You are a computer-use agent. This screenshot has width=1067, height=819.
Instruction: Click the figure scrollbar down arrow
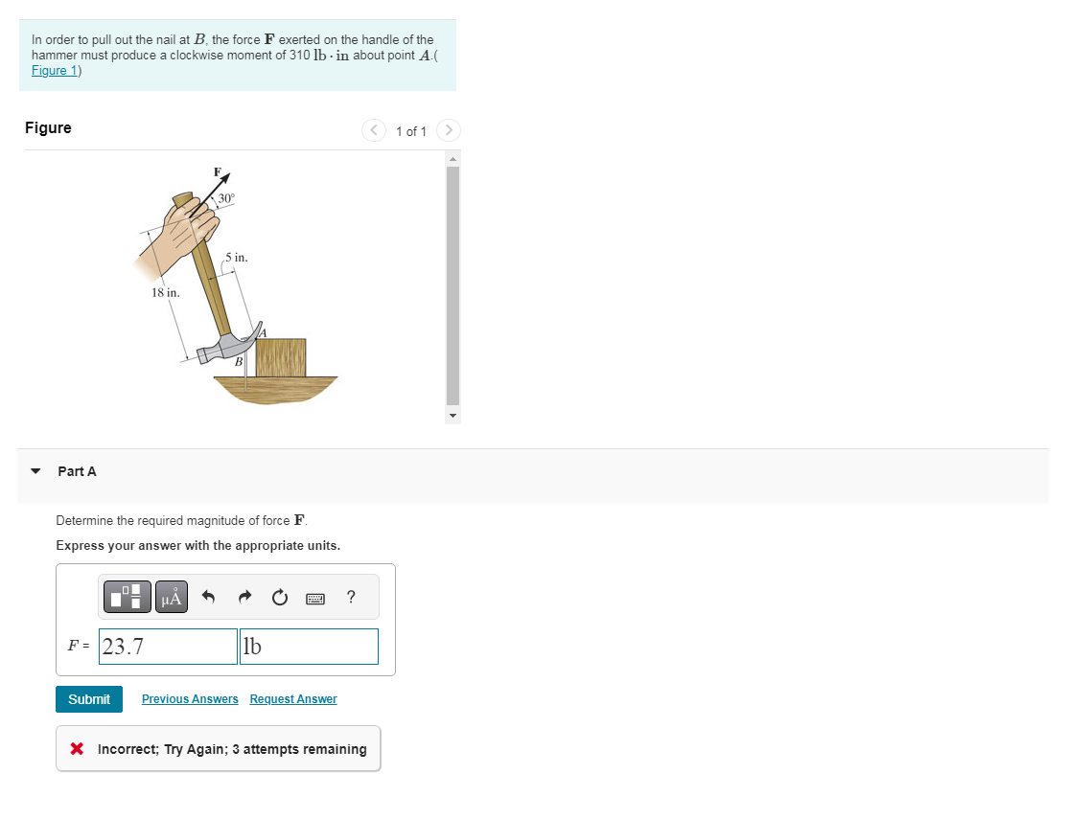(452, 416)
